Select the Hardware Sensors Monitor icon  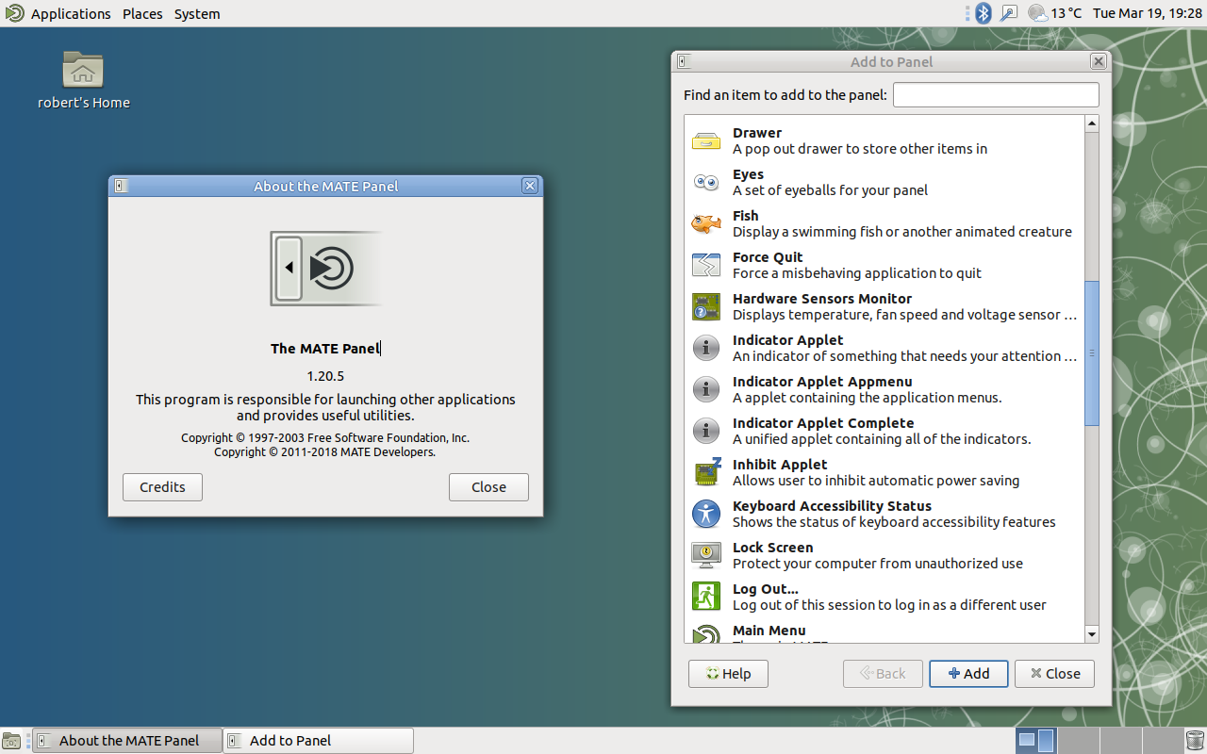(706, 306)
